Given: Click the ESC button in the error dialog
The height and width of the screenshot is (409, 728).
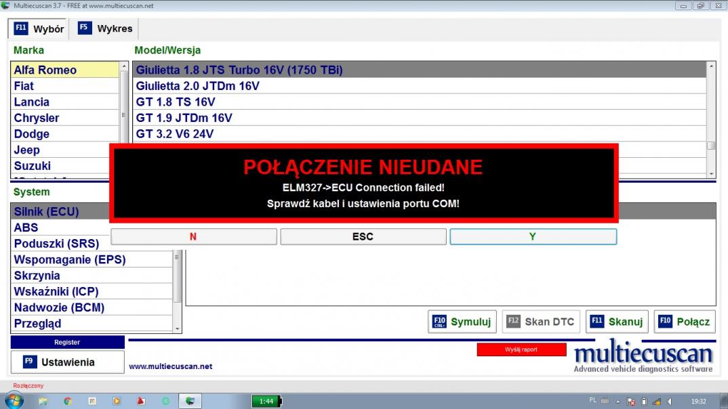Looking at the screenshot, I should click(363, 236).
